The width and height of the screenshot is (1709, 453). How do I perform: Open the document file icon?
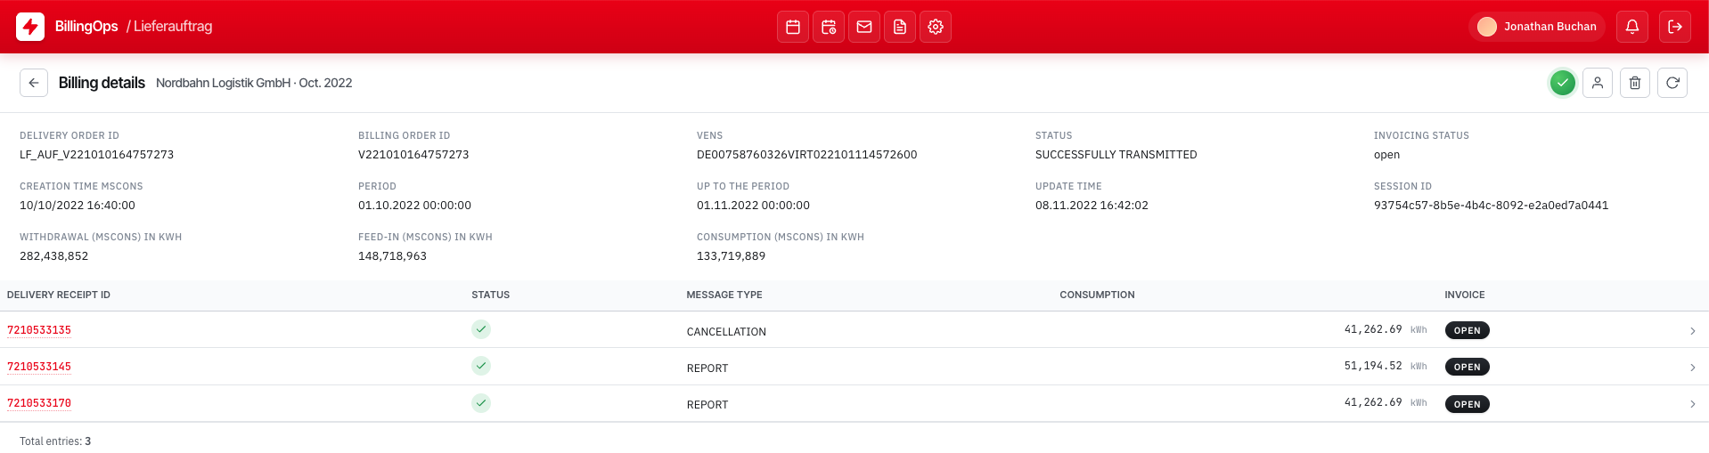900,27
